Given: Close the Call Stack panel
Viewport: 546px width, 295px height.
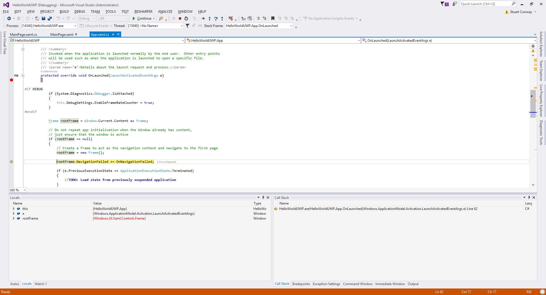Looking at the screenshot, I should click(x=534, y=197).
